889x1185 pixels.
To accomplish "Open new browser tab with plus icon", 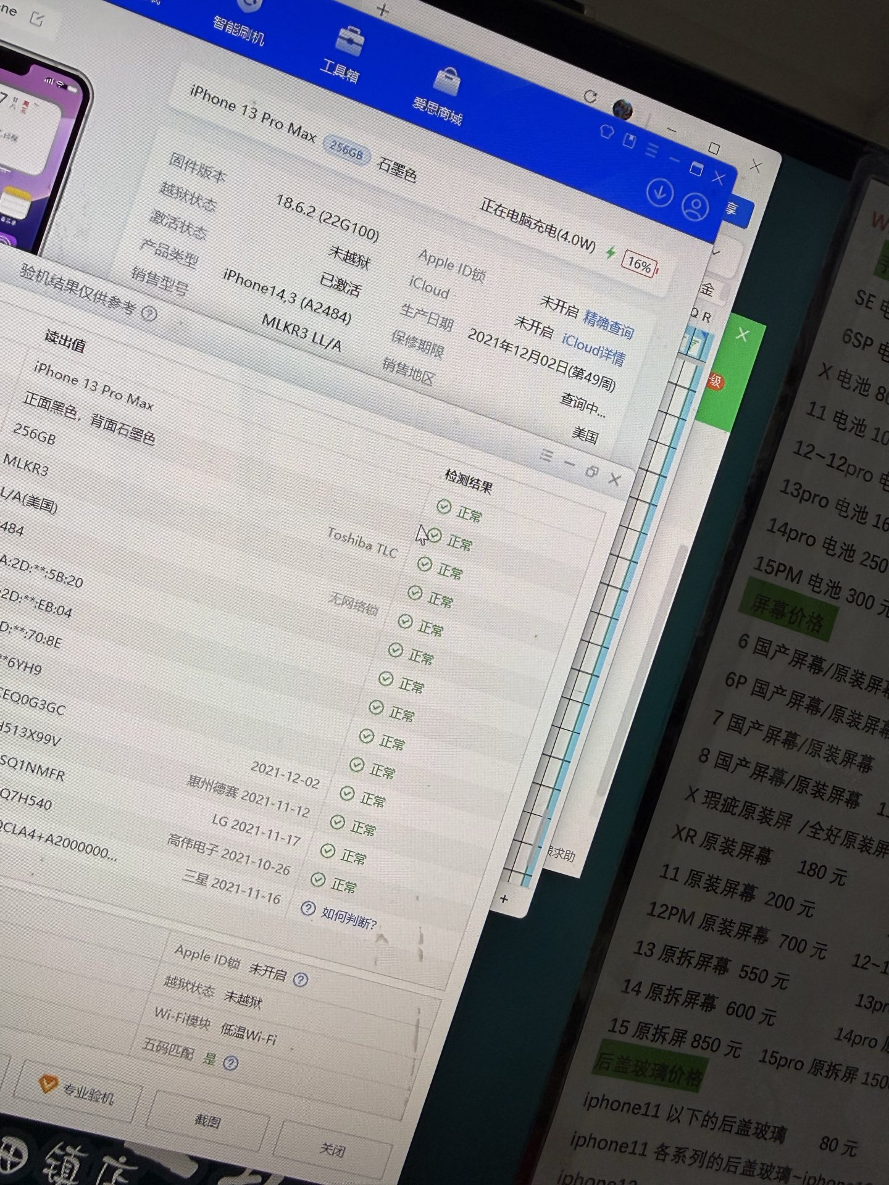I will pos(383,10).
